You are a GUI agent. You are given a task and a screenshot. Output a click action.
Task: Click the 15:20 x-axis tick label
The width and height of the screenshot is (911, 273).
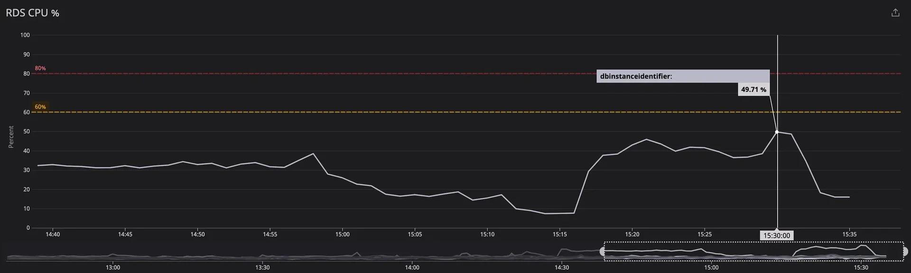pyautogui.click(x=632, y=234)
